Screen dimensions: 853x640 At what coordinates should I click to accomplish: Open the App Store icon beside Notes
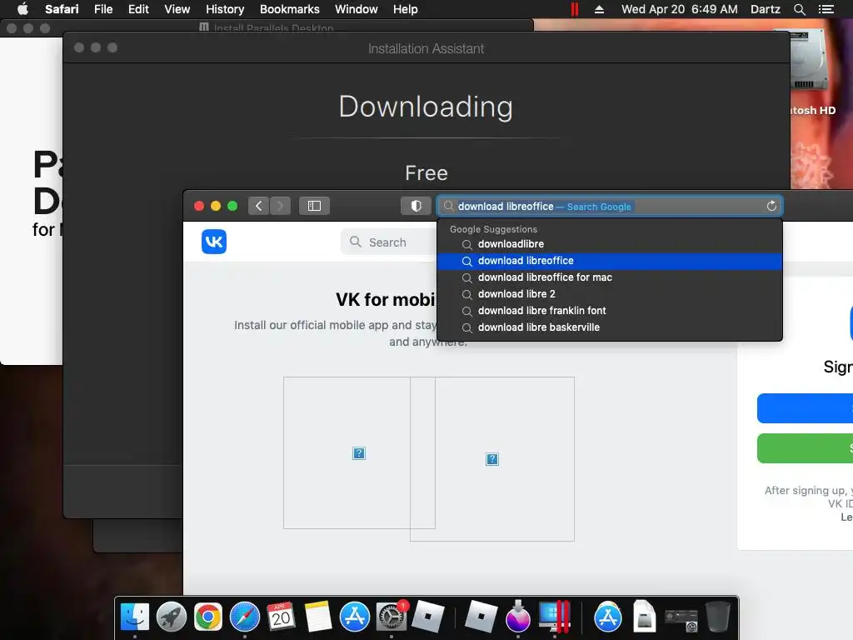pyautogui.click(x=355, y=617)
